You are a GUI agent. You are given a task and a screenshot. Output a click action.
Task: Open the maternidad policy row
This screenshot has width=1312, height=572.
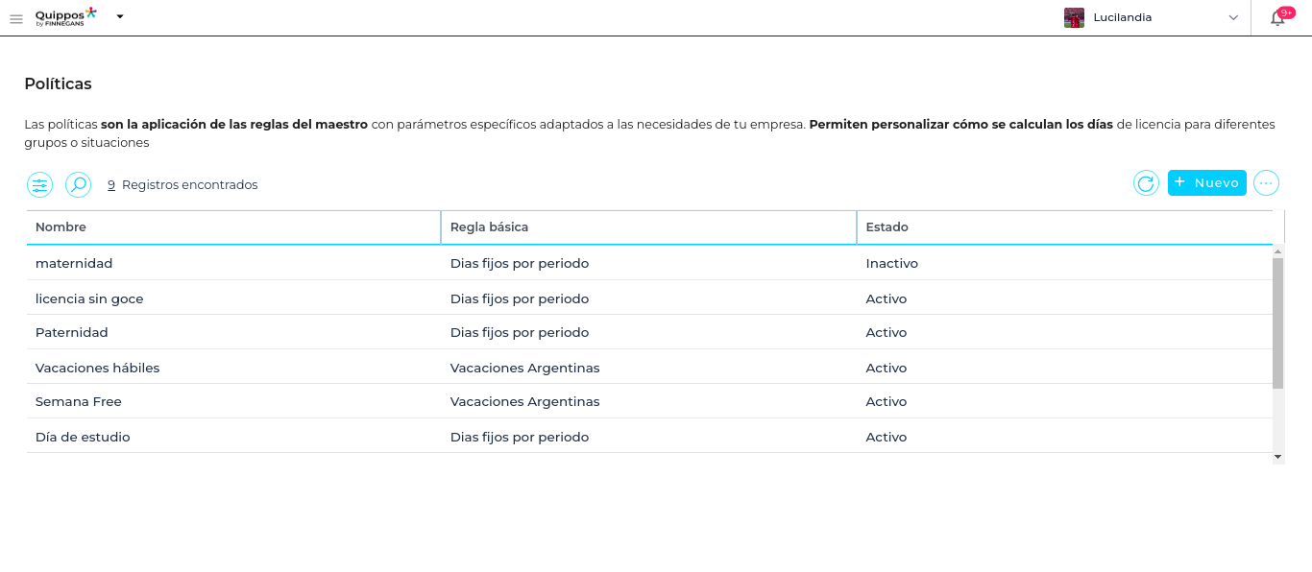74,263
